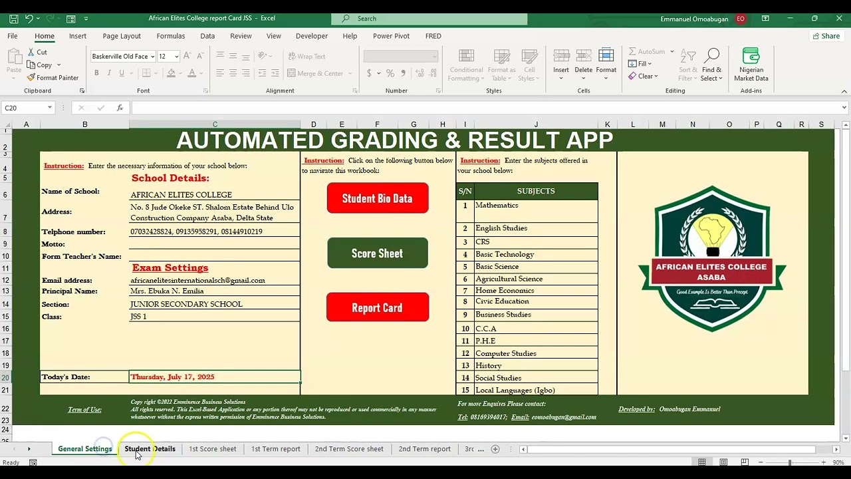Select Normal view in the status bar
This screenshot has width=851, height=479.
point(701,462)
